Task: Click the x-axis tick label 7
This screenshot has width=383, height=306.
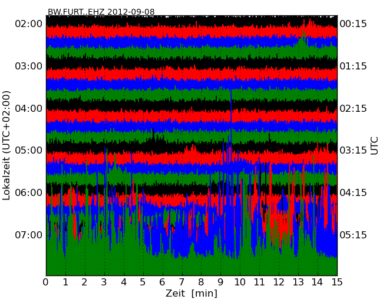Action: pos(181,282)
